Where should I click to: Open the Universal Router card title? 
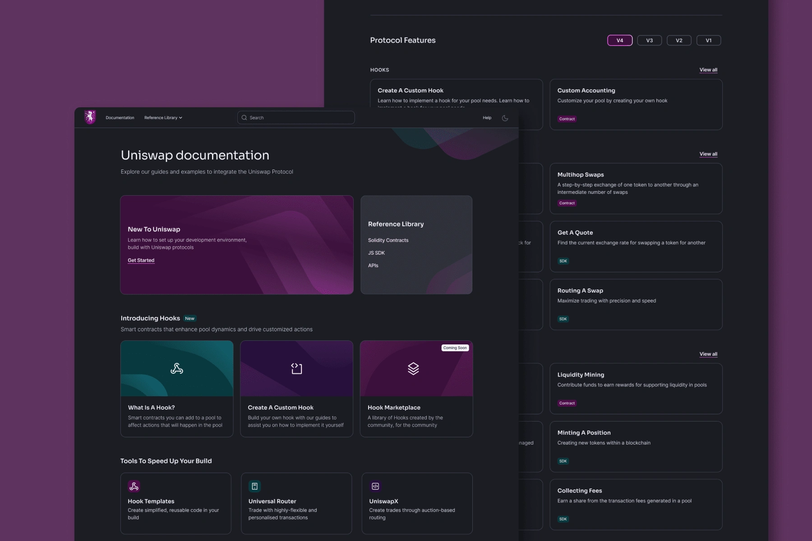click(272, 501)
